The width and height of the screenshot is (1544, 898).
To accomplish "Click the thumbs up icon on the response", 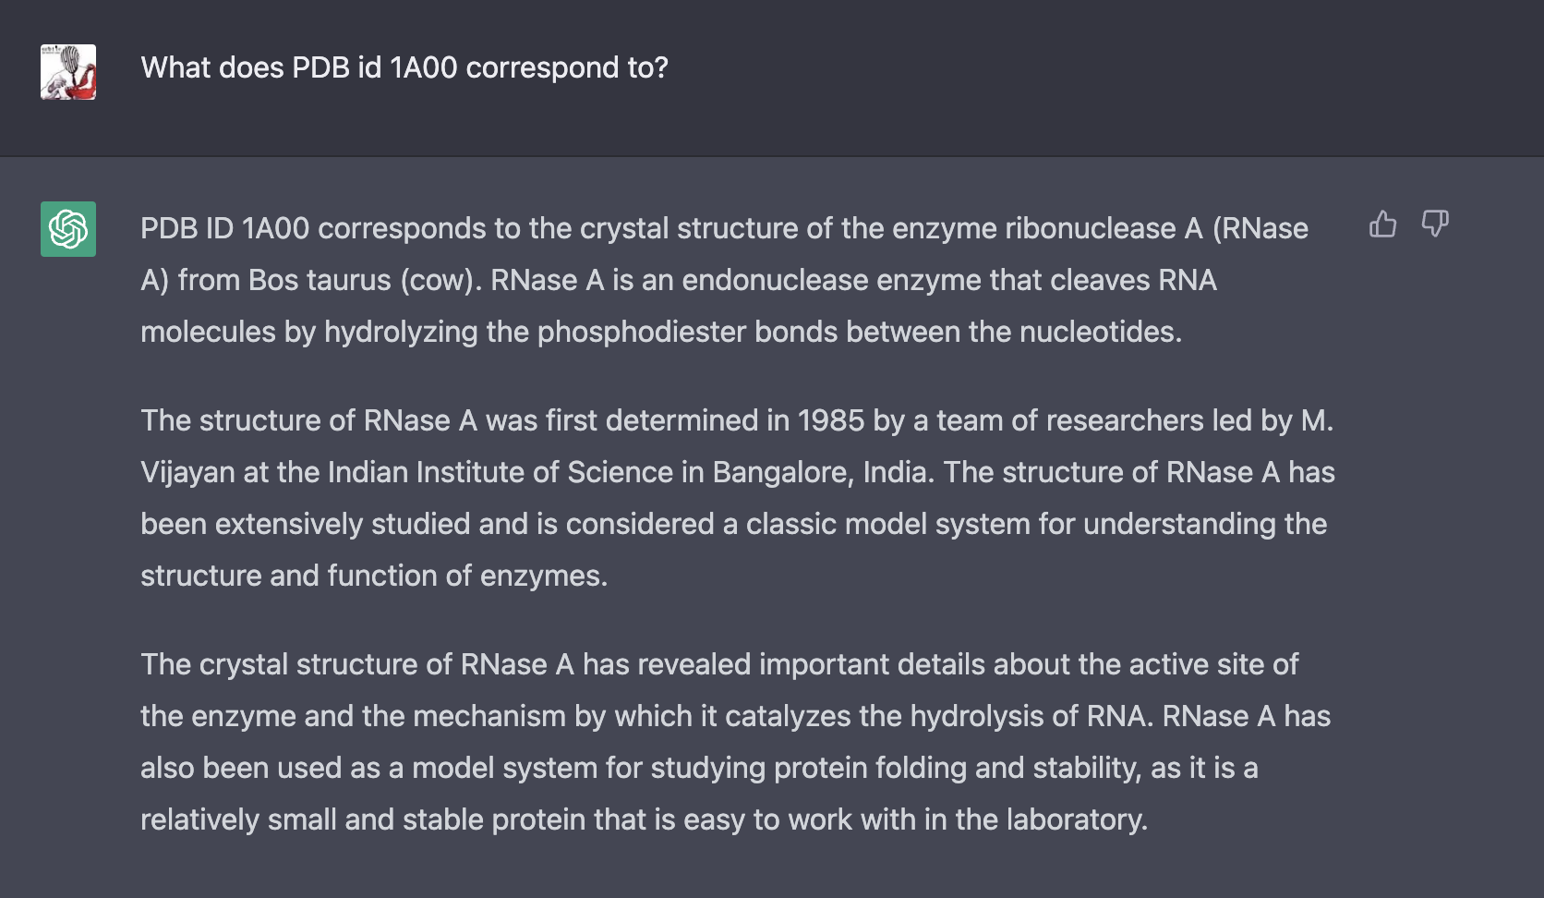I will tap(1382, 224).
